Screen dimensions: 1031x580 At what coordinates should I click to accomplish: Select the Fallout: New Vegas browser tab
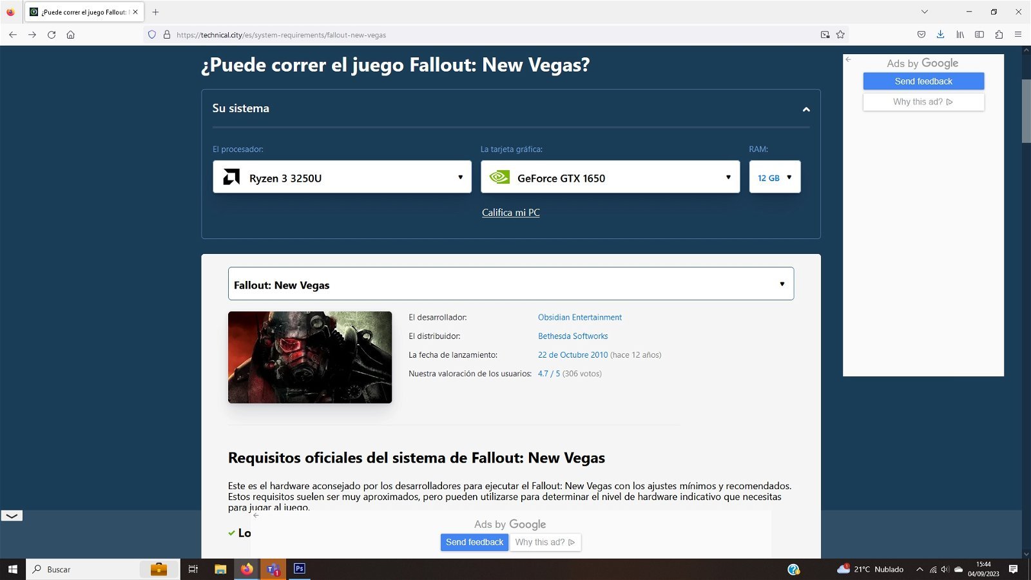84,12
